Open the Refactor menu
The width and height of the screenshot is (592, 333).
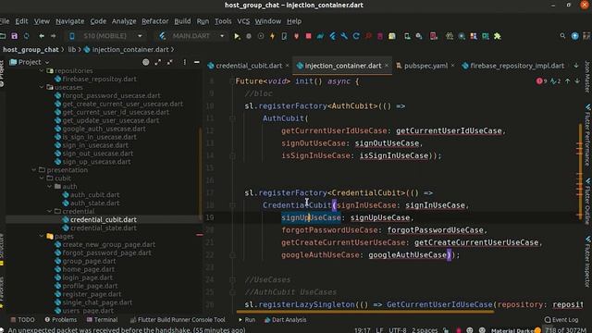click(154, 21)
